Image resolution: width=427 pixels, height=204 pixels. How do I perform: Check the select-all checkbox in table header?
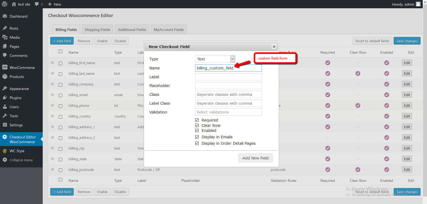pyautogui.click(x=61, y=52)
